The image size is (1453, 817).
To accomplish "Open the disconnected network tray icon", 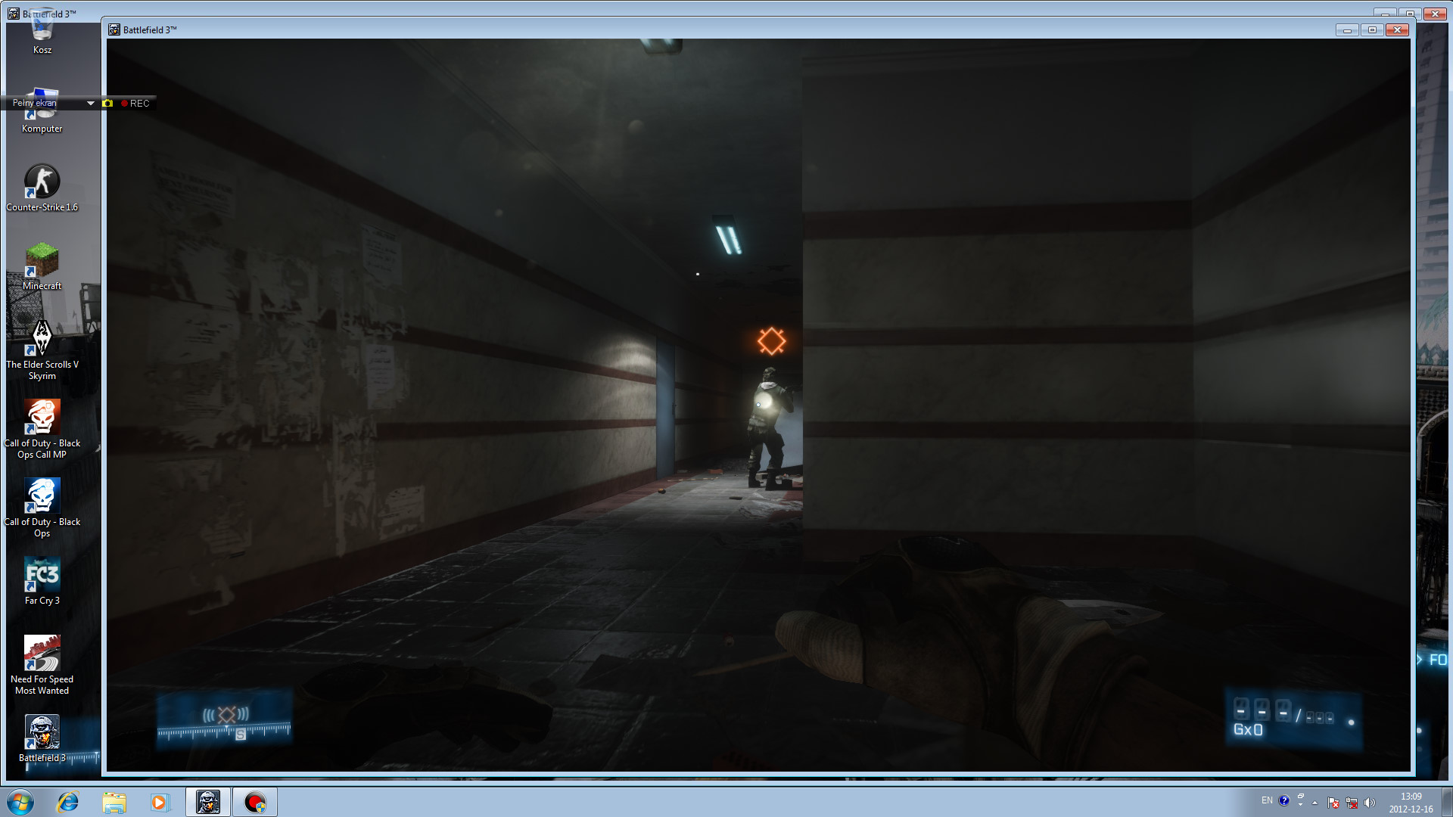I will [x=1352, y=803].
